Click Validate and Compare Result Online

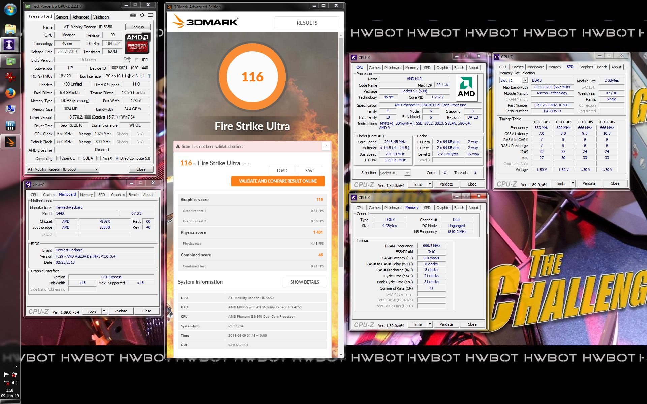(278, 181)
